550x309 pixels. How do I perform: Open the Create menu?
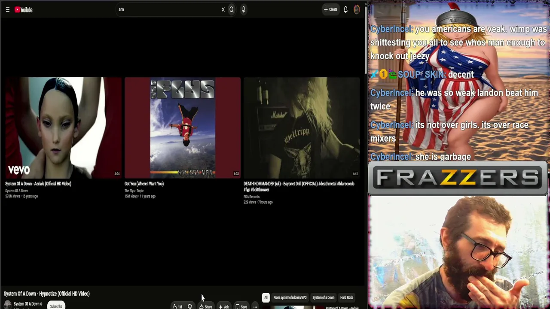tap(330, 9)
